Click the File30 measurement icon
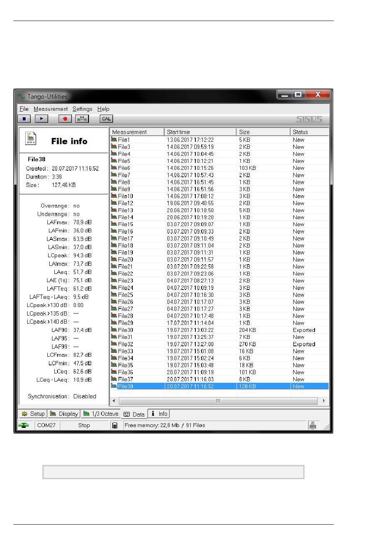Image resolution: width=369 pixels, height=539 pixels. point(114,330)
